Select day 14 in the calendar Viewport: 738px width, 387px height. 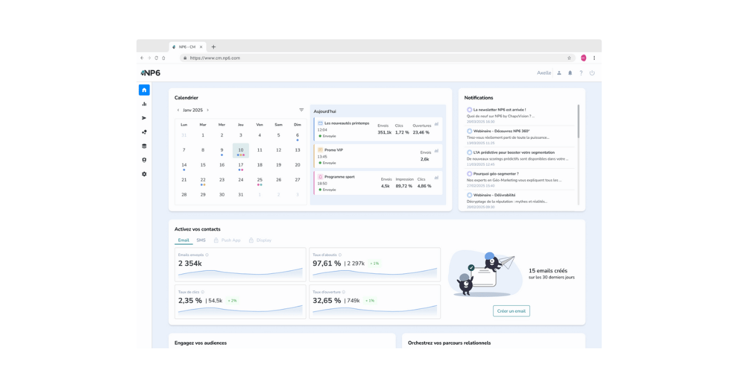[184, 165]
